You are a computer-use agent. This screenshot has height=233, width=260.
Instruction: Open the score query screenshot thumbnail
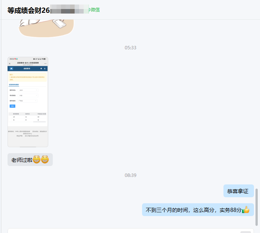click(x=28, y=102)
